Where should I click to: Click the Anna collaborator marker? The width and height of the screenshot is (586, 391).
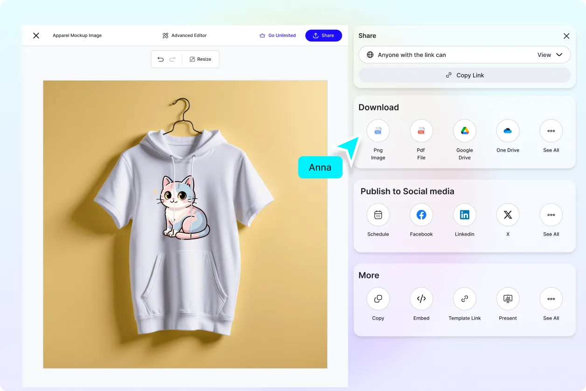[x=320, y=167]
